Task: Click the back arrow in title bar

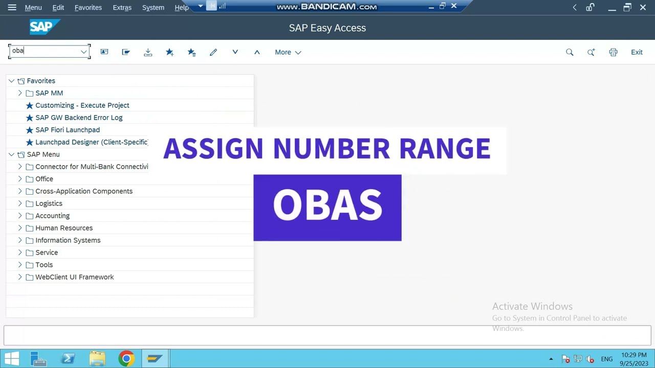Action: click(575, 7)
